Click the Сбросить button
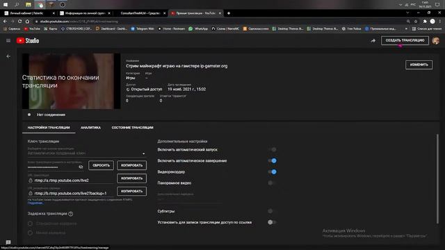 101,165
